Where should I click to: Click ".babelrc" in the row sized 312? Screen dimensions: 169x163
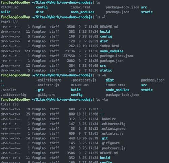click(x=108, y=119)
